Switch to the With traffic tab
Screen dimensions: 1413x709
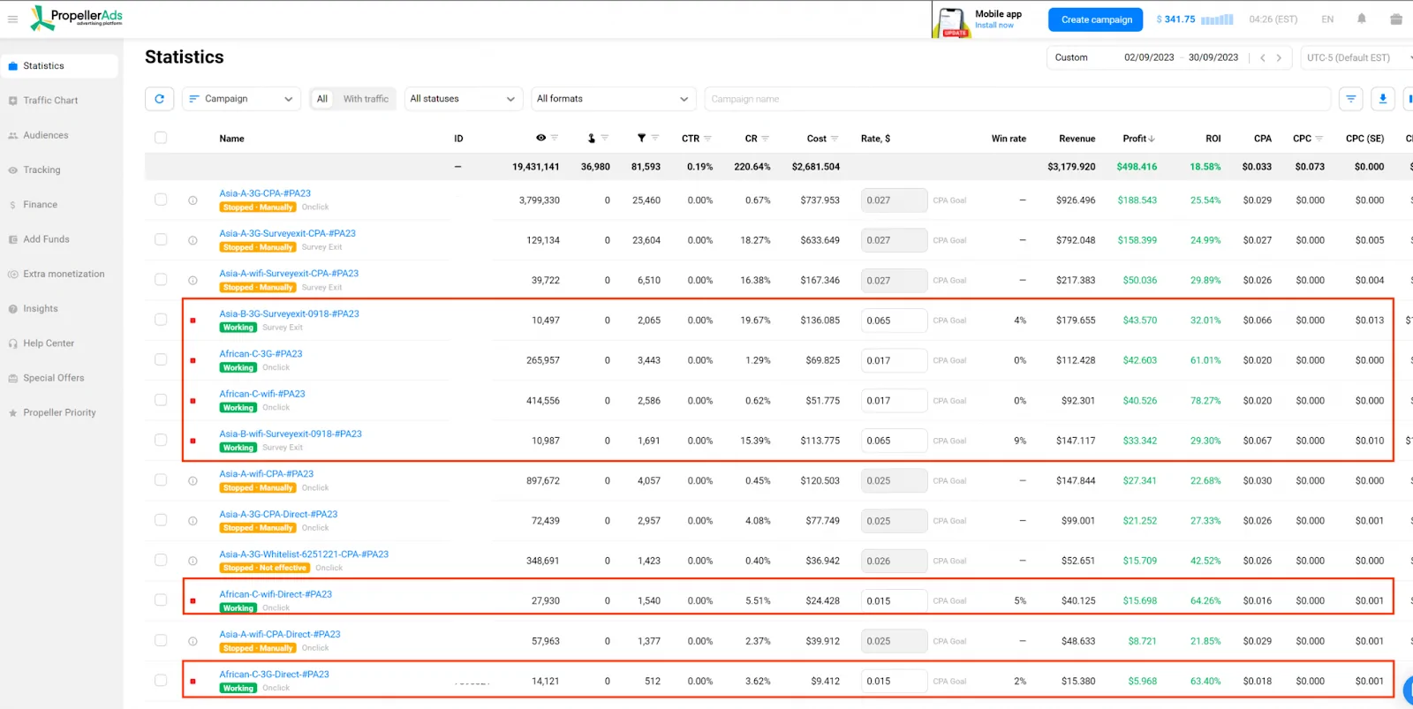click(x=366, y=99)
